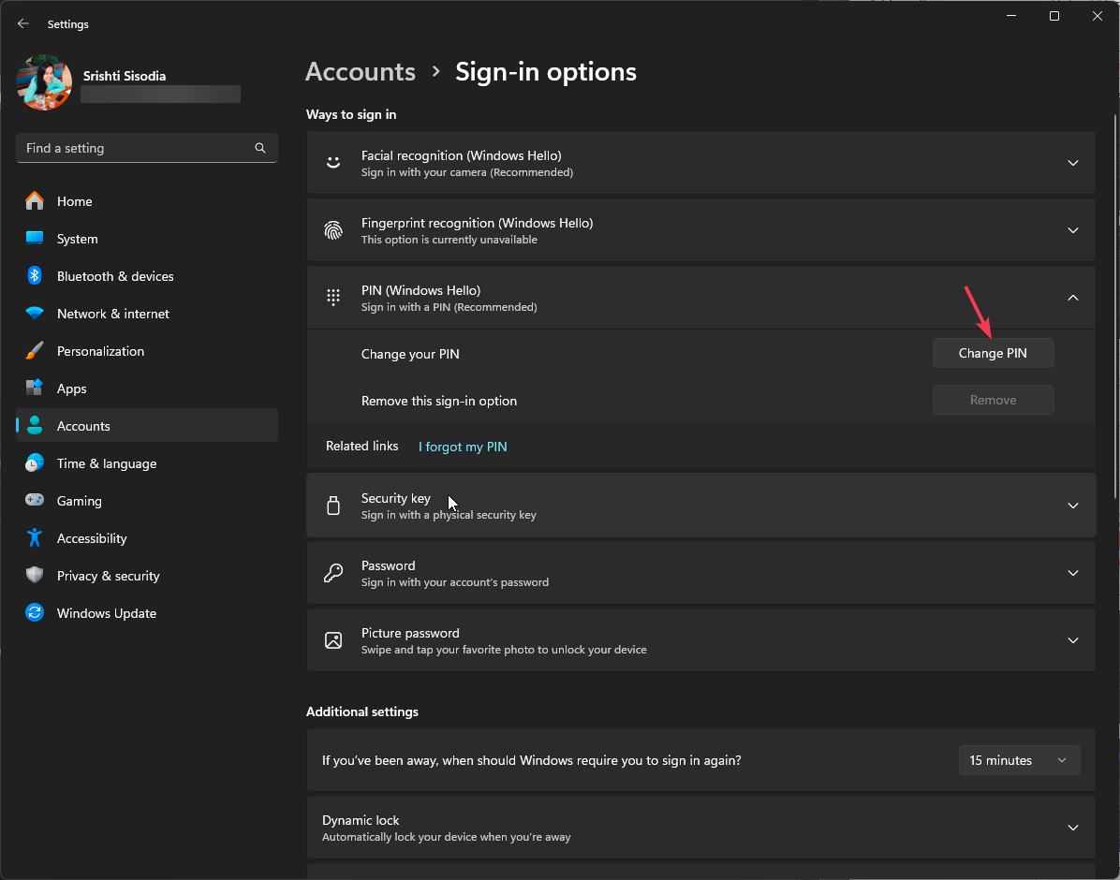1120x880 pixels.
Task: Click the back arrow icon in Settings
Action: (22, 23)
